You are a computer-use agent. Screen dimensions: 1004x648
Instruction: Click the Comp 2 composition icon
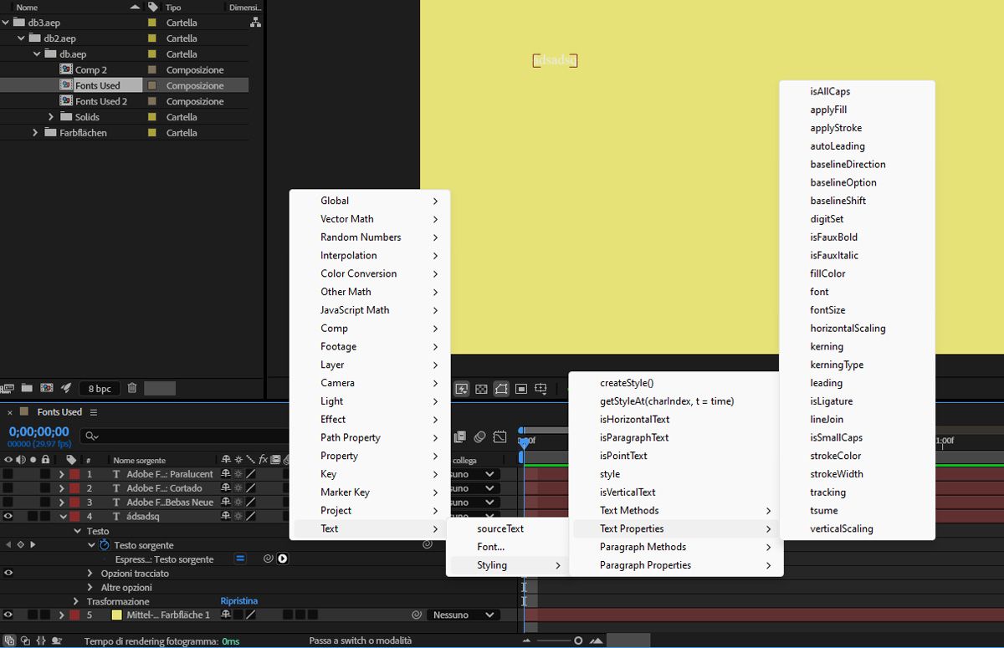click(66, 69)
